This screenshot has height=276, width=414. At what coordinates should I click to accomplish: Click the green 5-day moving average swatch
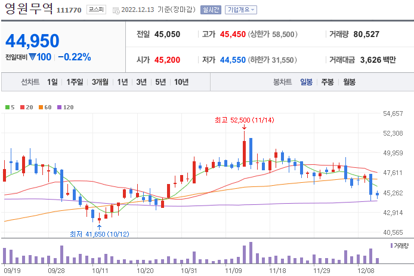tap(7, 107)
